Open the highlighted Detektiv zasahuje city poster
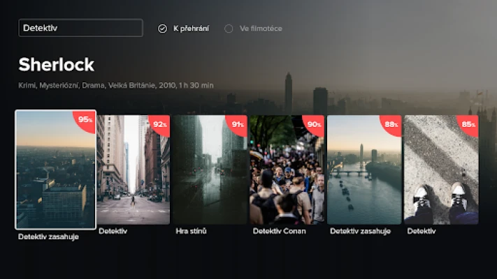 click(x=55, y=169)
